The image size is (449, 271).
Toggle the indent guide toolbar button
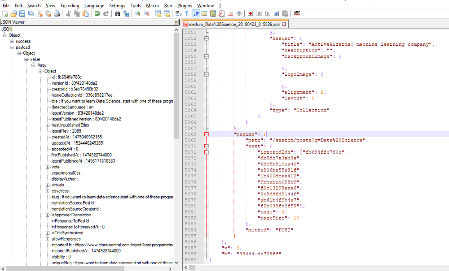pyautogui.click(x=196, y=13)
